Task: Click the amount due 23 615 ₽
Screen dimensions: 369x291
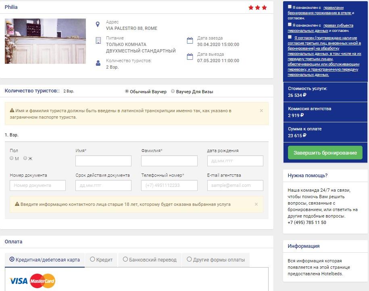Action: [x=297, y=135]
